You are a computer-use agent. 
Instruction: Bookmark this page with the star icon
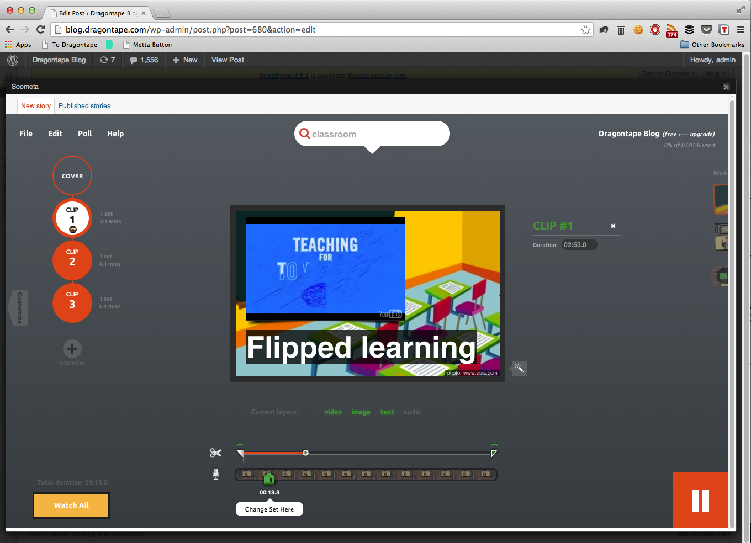tap(585, 30)
